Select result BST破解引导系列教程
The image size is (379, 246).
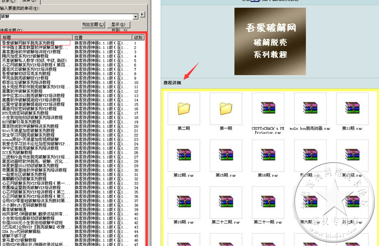point(21,122)
